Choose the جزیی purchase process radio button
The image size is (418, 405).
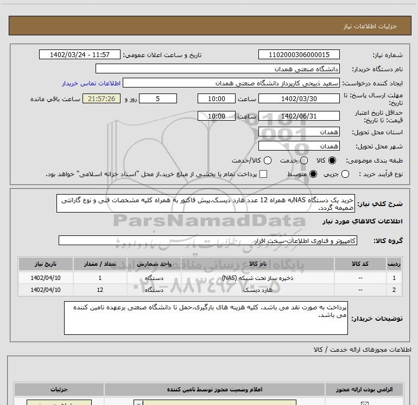click(x=345, y=174)
